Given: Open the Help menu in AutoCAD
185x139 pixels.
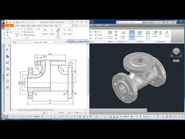Looking at the screenshot, I should [107, 25].
